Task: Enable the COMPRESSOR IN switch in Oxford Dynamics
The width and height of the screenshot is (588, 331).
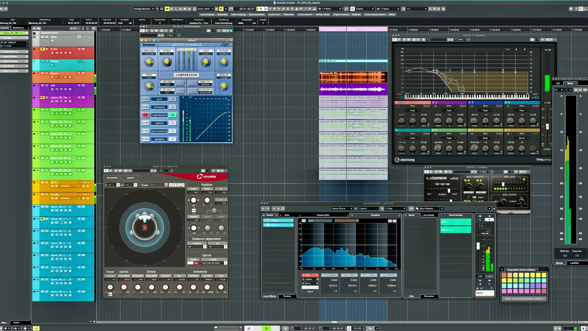Action: pyautogui.click(x=173, y=115)
